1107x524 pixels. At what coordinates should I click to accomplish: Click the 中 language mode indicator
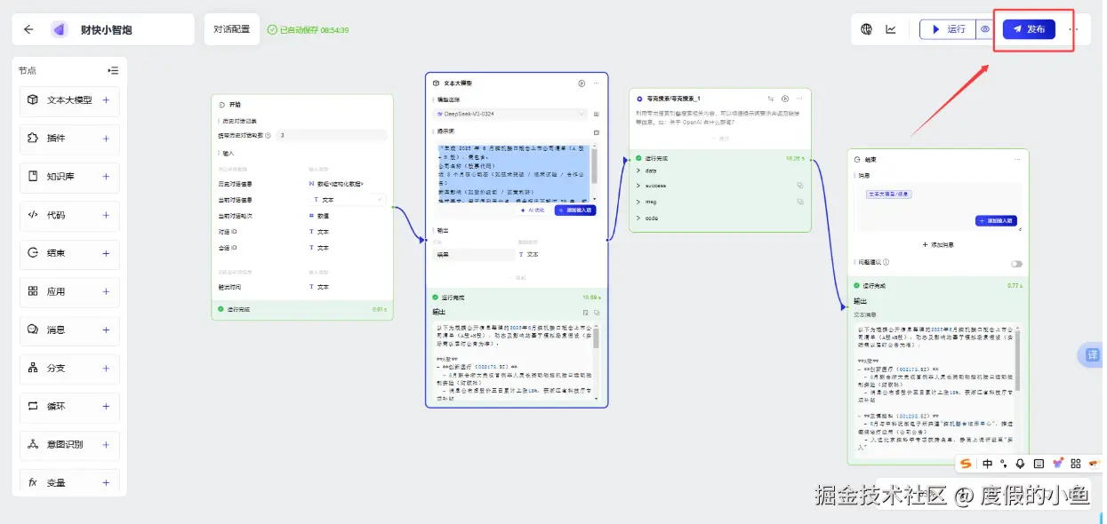[988, 464]
